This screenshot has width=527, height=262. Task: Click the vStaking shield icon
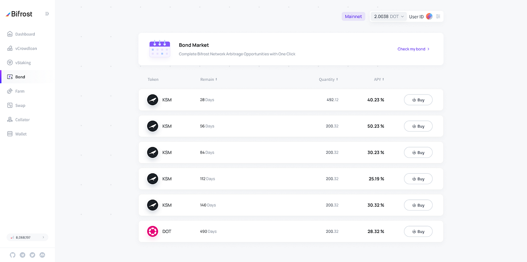10,63
